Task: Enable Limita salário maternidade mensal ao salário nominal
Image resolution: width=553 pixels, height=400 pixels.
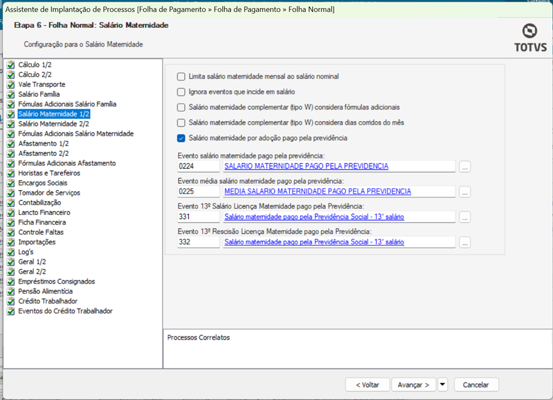Action: pos(181,76)
